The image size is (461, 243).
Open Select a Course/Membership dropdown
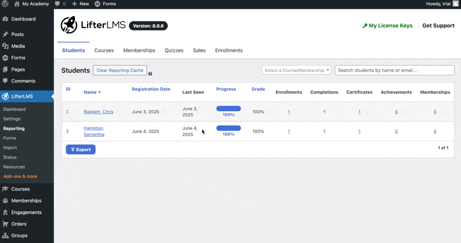tap(296, 70)
